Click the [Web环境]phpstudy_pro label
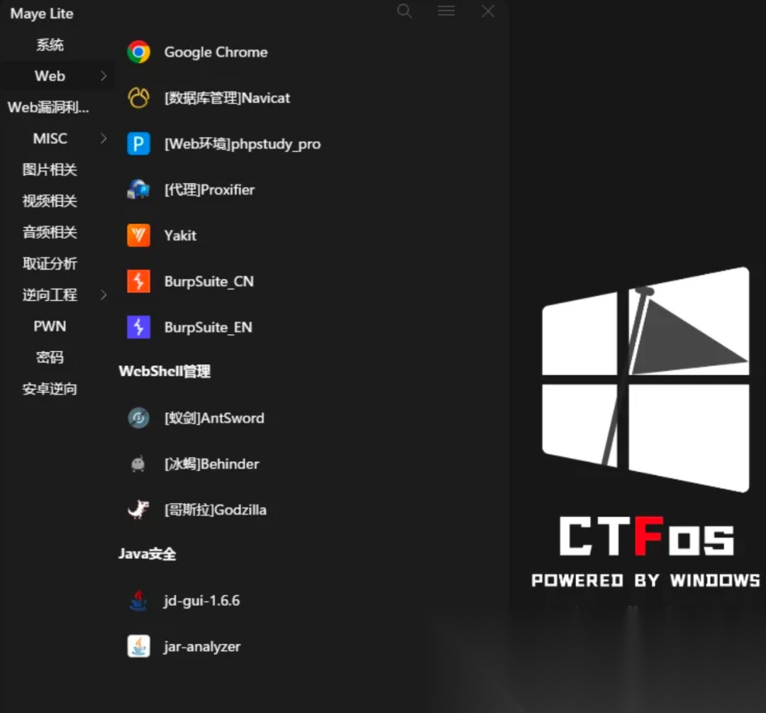 [x=243, y=144]
